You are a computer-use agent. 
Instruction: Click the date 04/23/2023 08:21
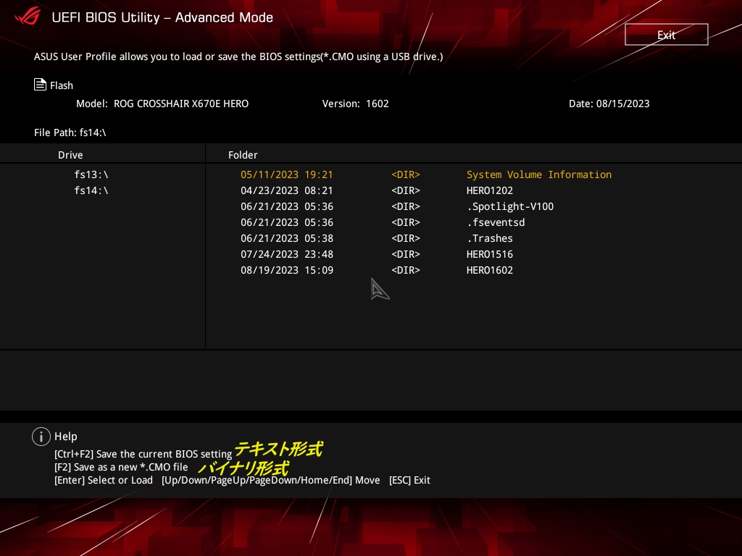[287, 190]
